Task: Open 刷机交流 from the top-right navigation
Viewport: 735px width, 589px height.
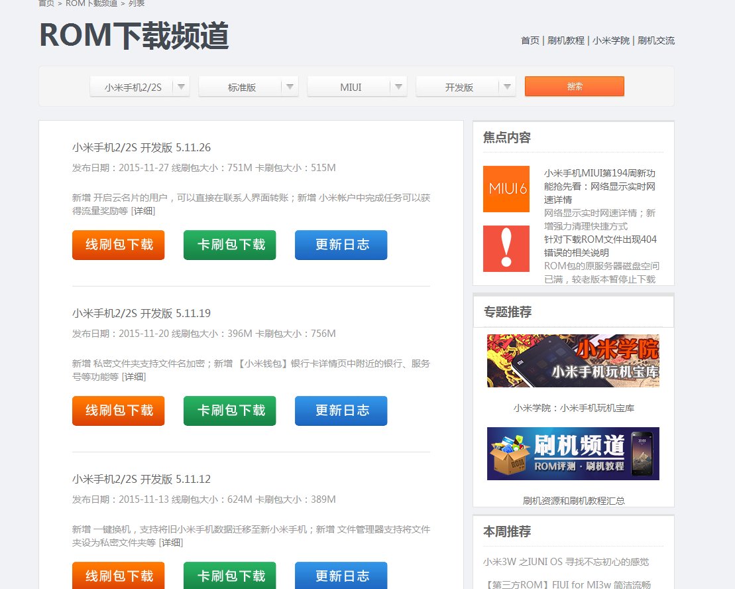Action: [x=657, y=40]
